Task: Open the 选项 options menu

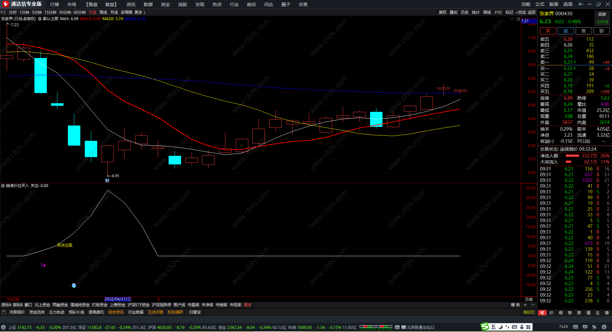Action: pyautogui.click(x=568, y=4)
